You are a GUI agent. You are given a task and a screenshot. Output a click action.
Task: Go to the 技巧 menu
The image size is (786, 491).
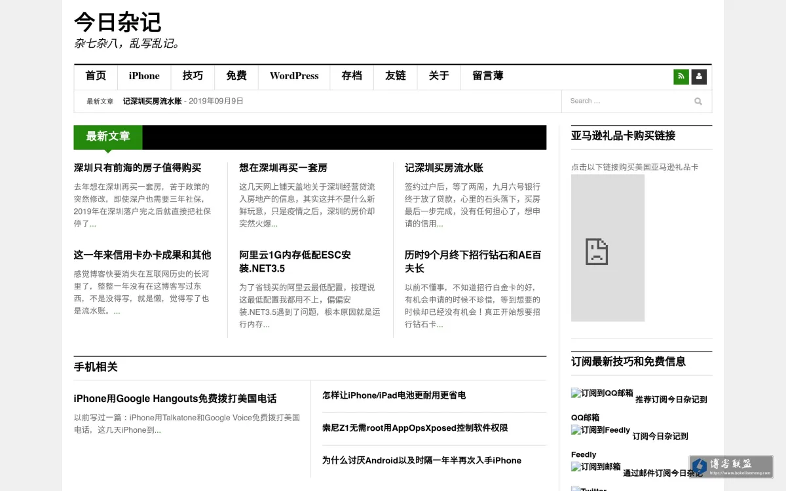[x=193, y=76]
